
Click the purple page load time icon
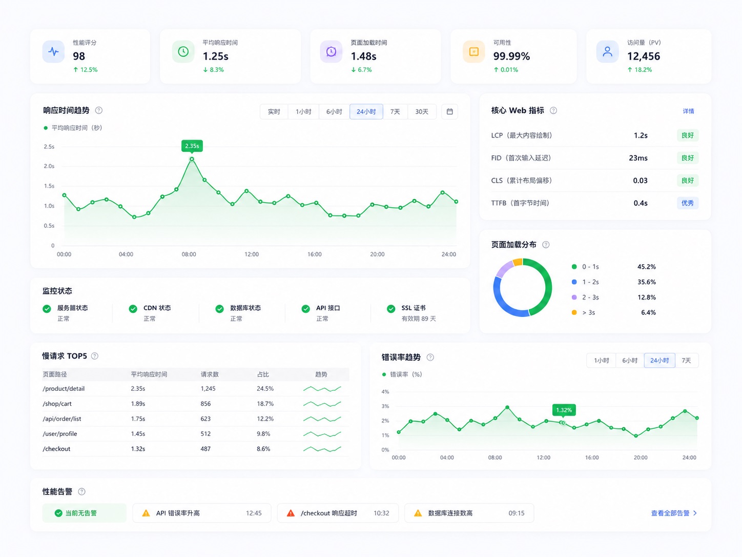pos(331,52)
